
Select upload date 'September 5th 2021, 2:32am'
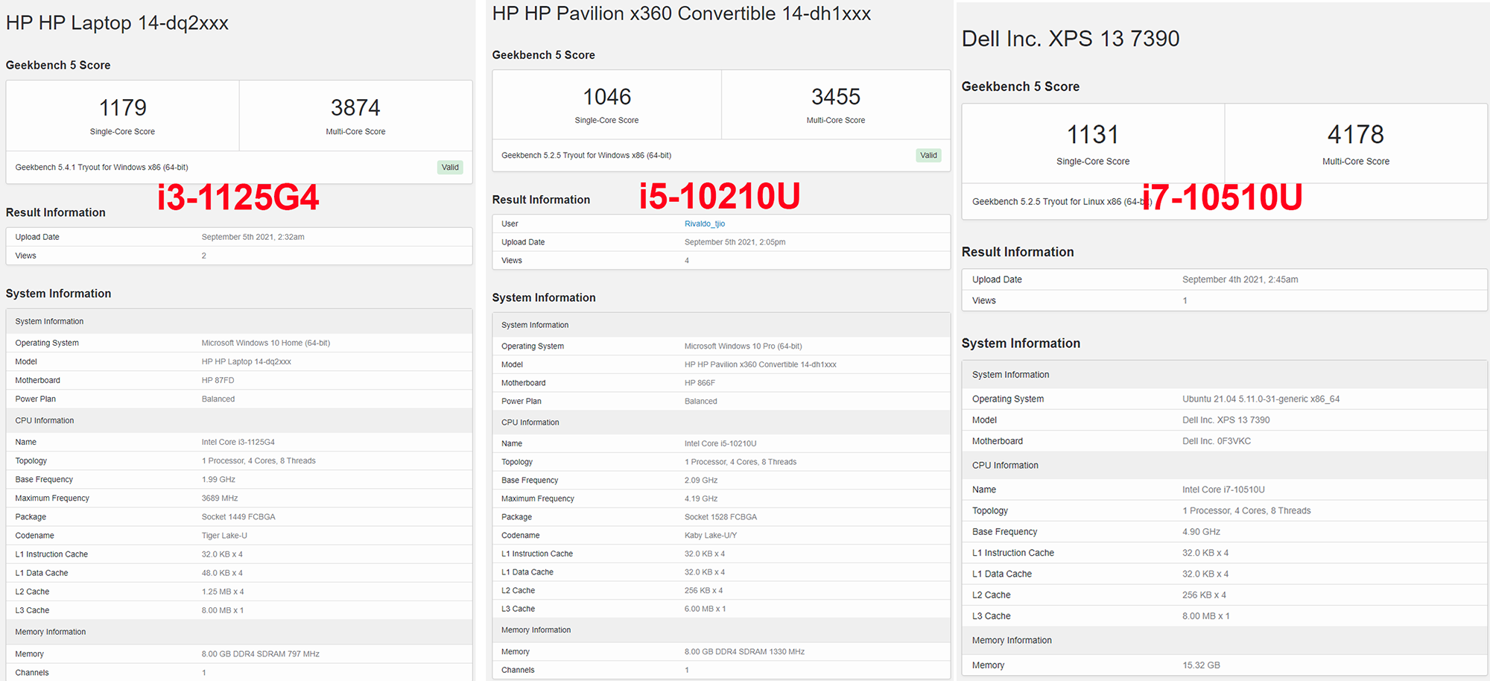pyautogui.click(x=253, y=237)
